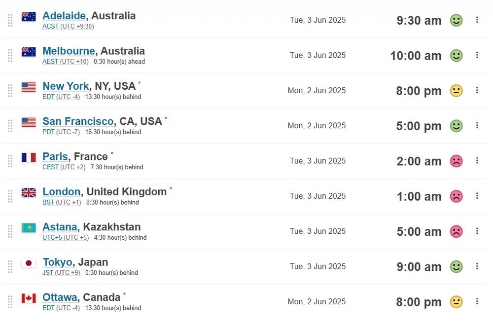Open the three-dot menu for Paris row
The height and width of the screenshot is (327, 493).
click(x=477, y=161)
